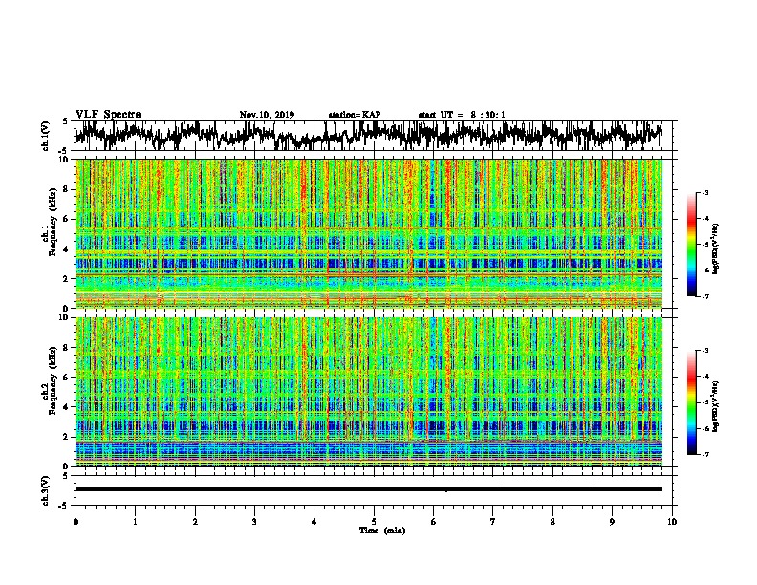
Task: Click the time axis end label "10"
Action: coord(672,522)
